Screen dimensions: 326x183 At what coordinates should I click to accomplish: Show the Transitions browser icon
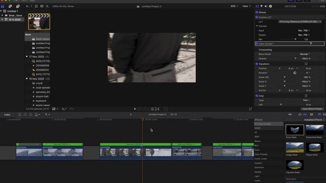coord(324,114)
